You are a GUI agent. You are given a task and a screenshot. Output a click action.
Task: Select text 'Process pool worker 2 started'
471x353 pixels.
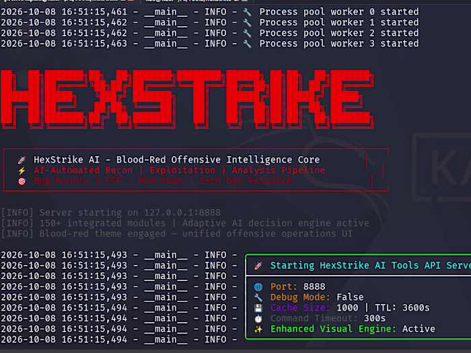tap(339, 33)
